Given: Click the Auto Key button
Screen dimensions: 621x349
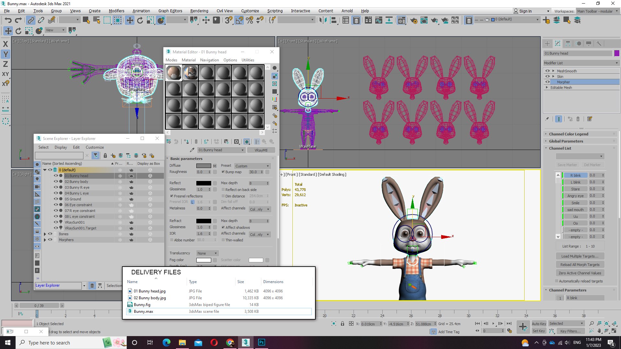Looking at the screenshot, I should pos(539,323).
